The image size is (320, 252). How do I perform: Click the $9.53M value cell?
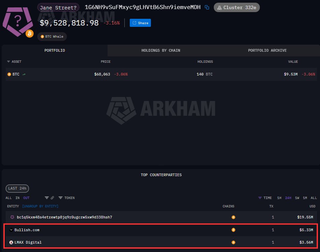291,74
